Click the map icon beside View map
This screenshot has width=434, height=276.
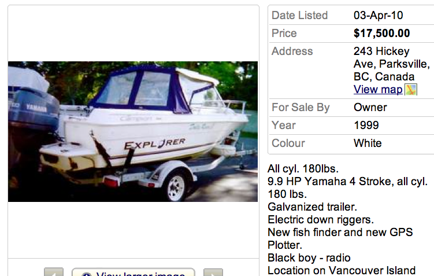(411, 90)
